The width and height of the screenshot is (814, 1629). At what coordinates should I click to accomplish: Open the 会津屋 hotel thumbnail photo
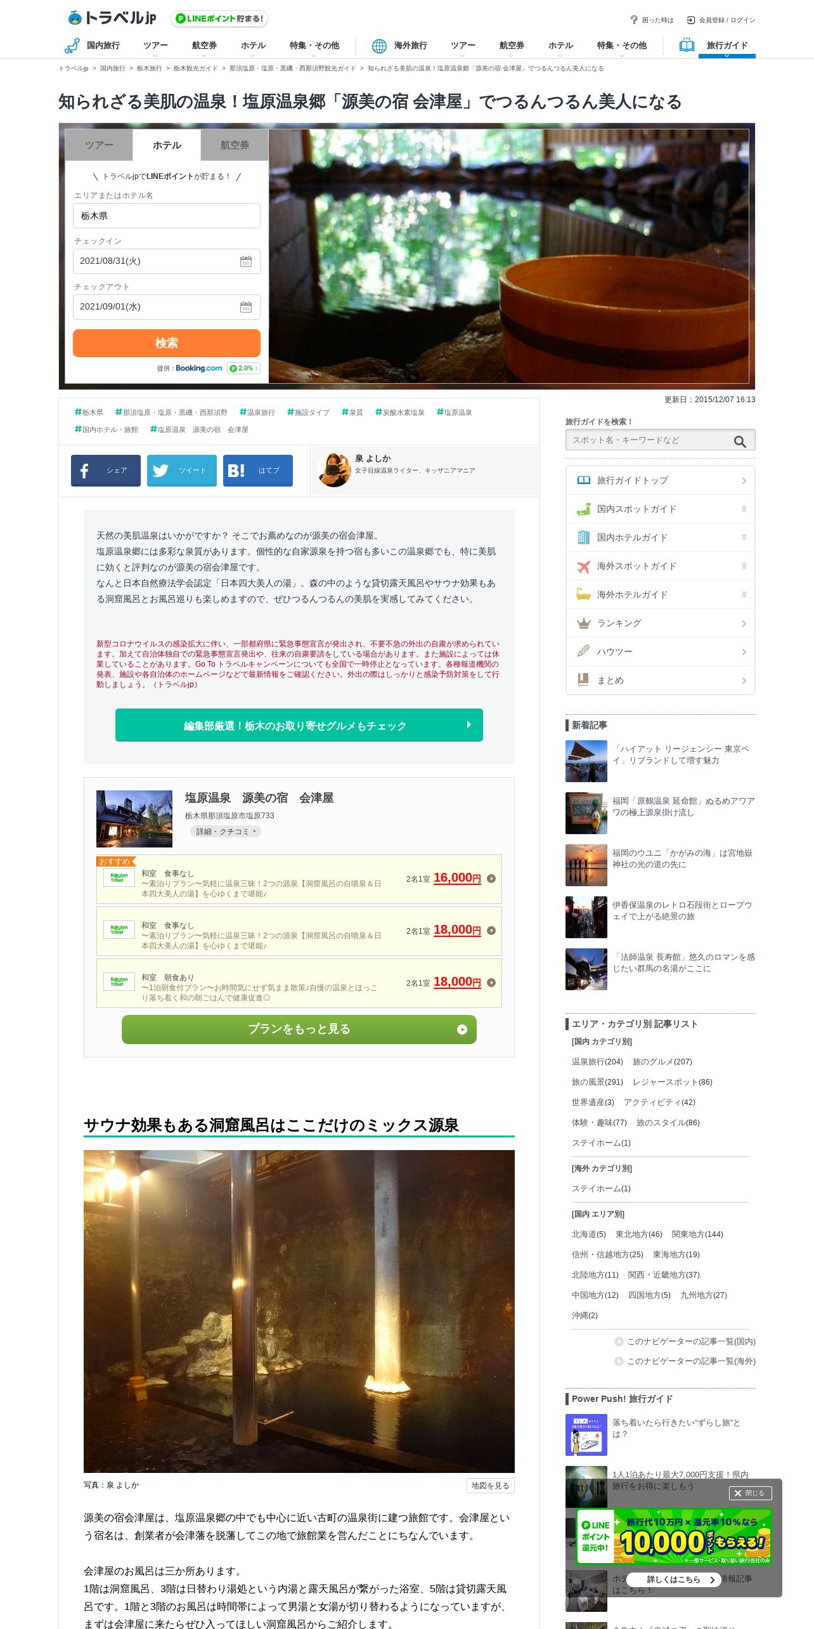click(x=134, y=819)
